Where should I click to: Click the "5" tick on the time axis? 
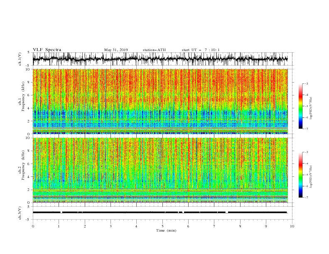click(x=162, y=226)
